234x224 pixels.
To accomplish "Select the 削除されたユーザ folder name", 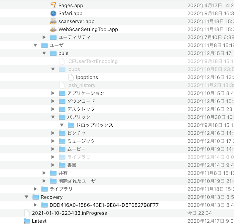I will tap(77, 181).
